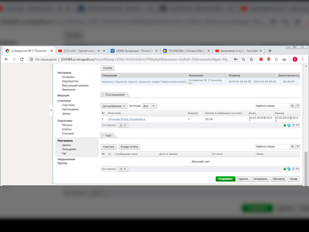Export Чат table to Excel
Viewport: 309px width, 232px height.
click(x=285, y=169)
